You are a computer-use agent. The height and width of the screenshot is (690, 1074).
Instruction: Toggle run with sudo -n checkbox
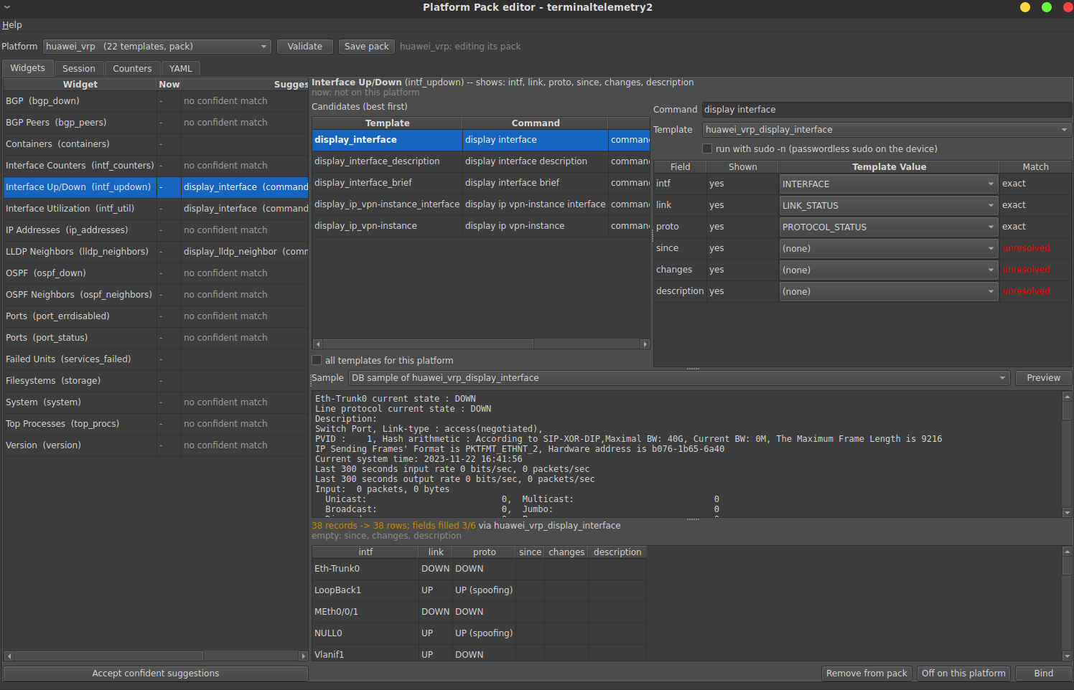point(707,148)
